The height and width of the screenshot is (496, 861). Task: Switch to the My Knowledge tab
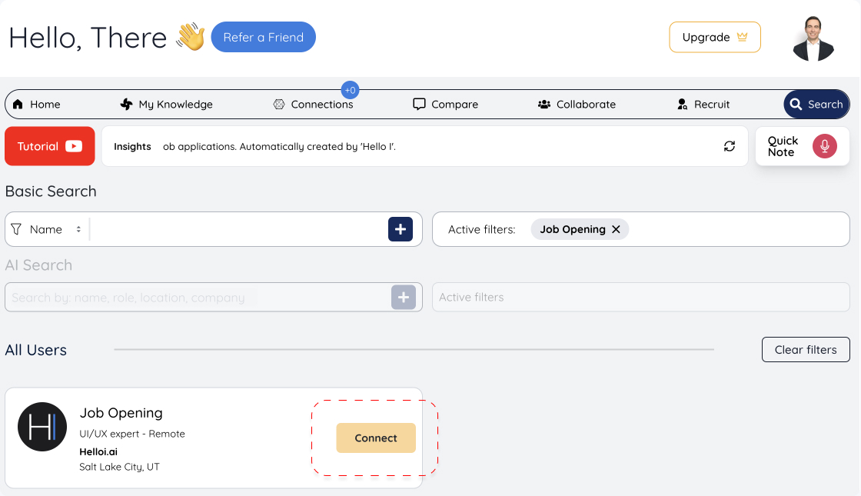tap(166, 104)
